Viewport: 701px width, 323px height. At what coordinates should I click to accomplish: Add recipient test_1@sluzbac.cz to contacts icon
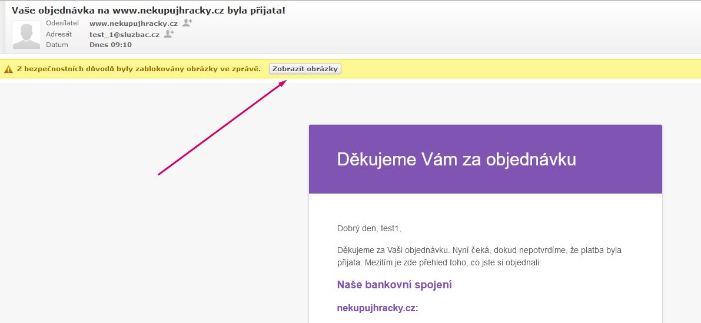click(169, 34)
